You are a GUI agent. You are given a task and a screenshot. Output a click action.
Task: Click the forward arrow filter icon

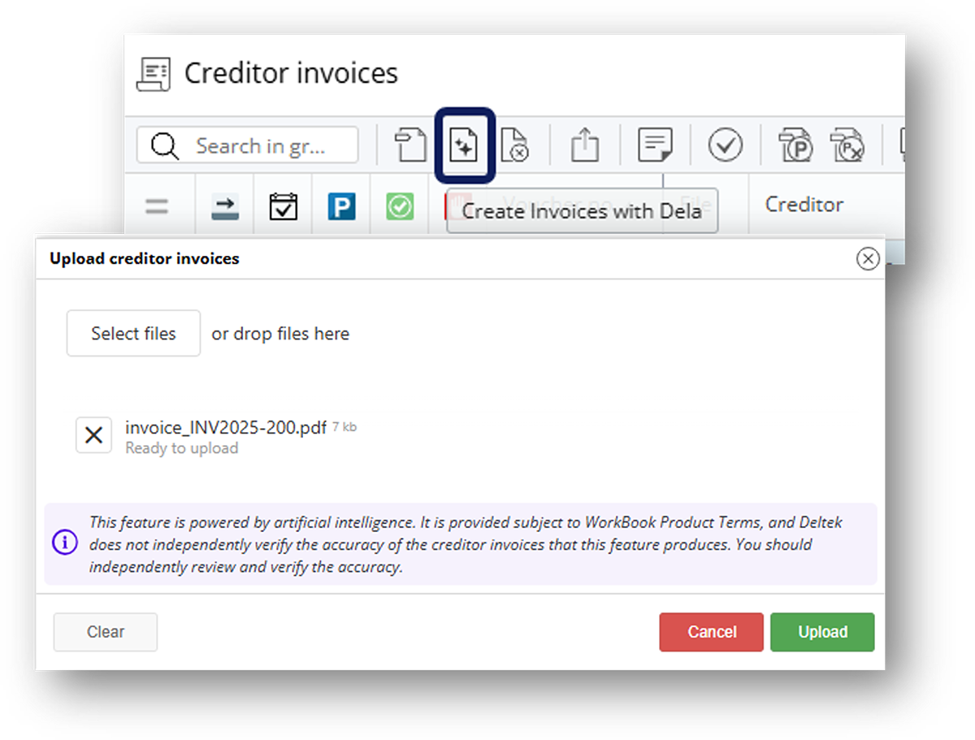(x=225, y=205)
